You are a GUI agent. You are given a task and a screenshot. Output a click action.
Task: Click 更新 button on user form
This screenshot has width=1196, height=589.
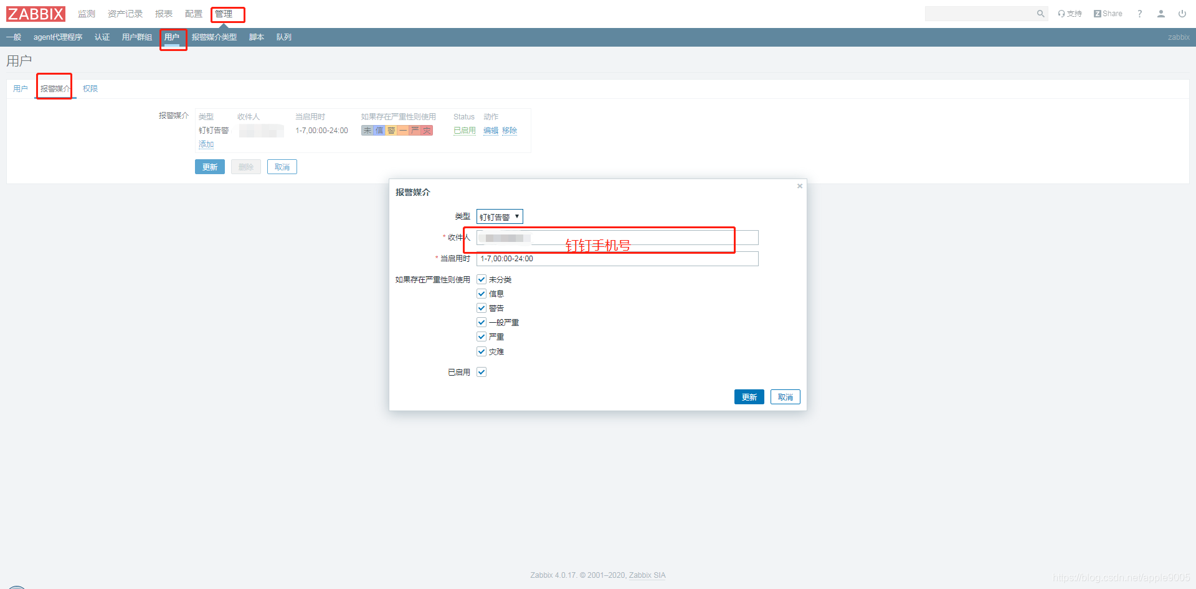click(210, 167)
